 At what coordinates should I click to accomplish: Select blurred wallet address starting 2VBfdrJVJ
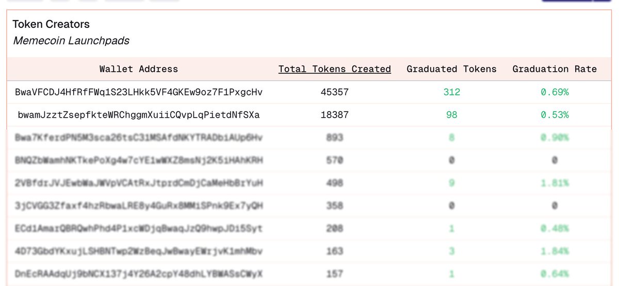pos(139,183)
